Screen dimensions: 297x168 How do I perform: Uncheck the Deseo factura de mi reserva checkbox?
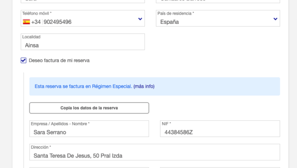click(x=23, y=60)
